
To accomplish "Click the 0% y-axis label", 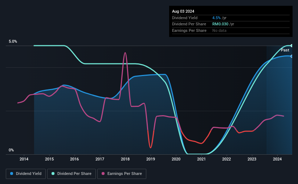I will tap(11, 150).
